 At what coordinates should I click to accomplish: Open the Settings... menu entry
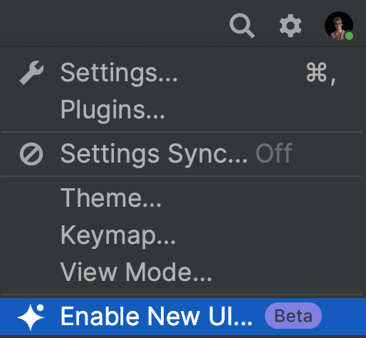pos(183,73)
